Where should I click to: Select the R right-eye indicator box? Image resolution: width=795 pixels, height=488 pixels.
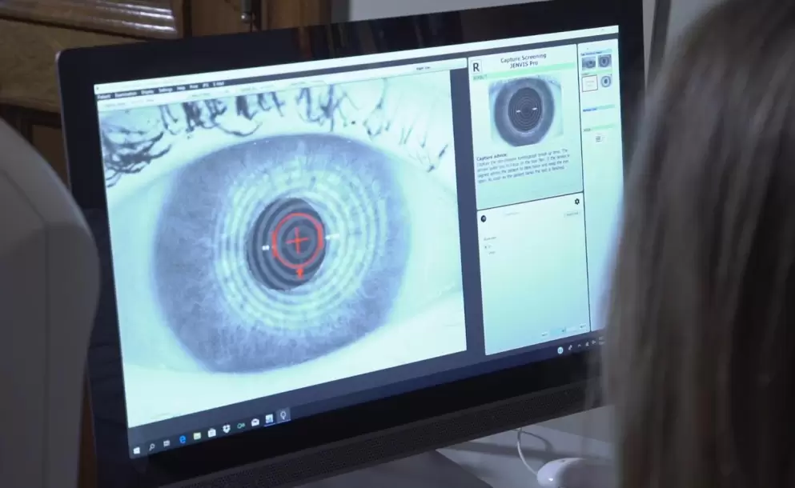[477, 67]
